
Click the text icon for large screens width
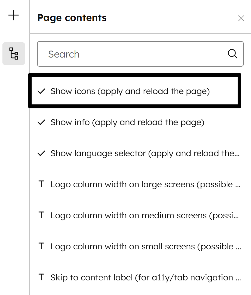[x=41, y=184]
